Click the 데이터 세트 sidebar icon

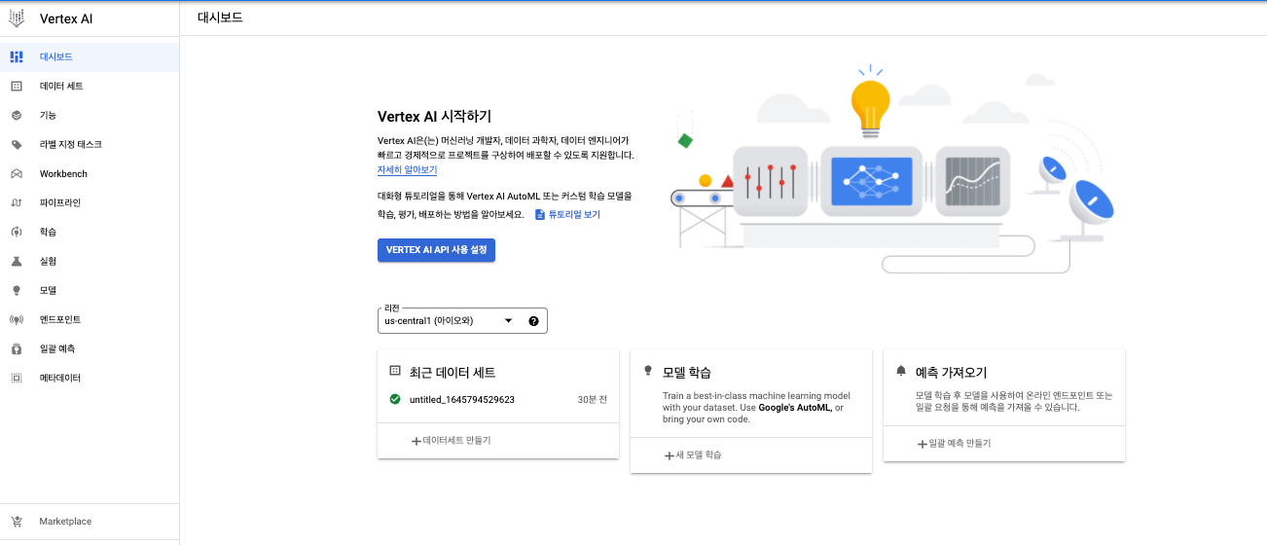tap(17, 87)
